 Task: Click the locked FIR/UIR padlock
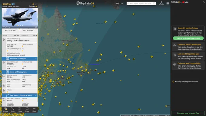click(x=8, y=92)
